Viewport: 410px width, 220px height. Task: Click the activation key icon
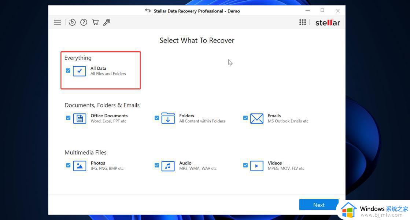(107, 22)
